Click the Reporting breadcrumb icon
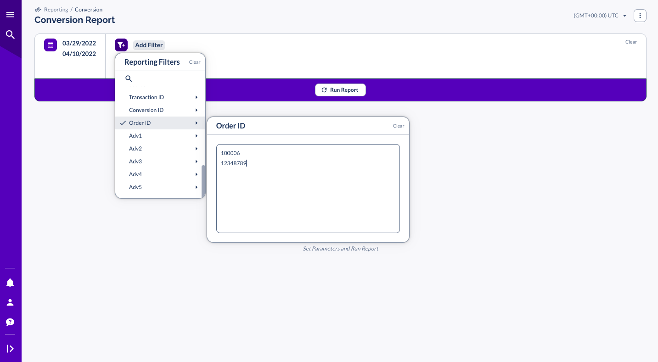Screen dimensions: 658x362 click(38, 10)
